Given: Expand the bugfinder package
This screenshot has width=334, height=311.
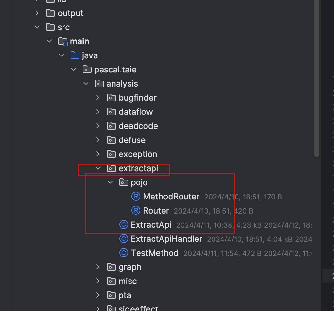Looking at the screenshot, I should point(98,97).
